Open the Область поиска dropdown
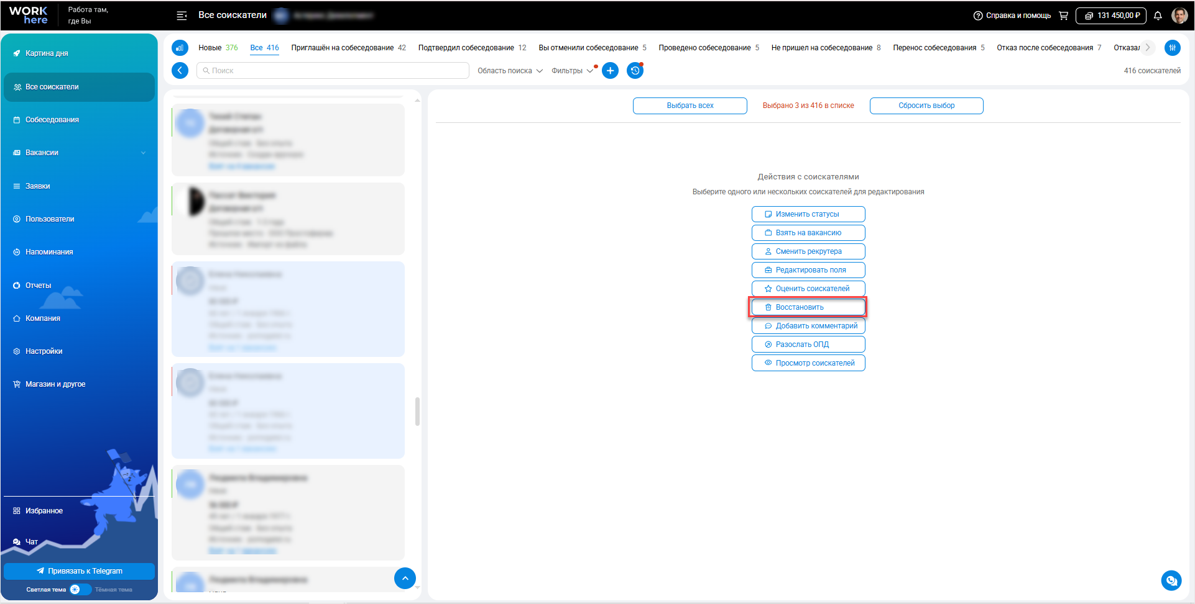This screenshot has width=1195, height=604. [510, 71]
